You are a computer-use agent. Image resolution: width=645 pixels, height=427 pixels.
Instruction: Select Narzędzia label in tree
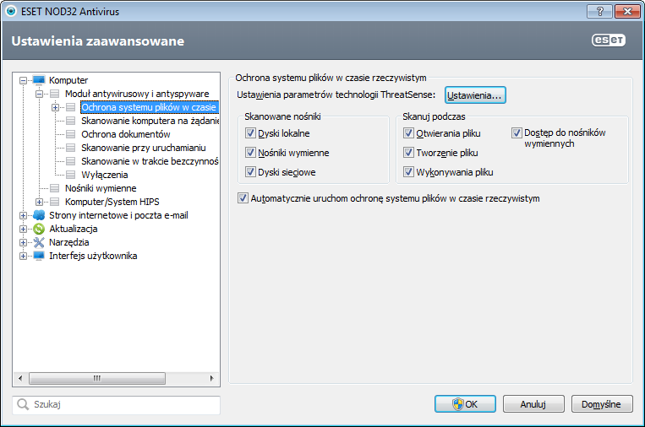point(69,242)
